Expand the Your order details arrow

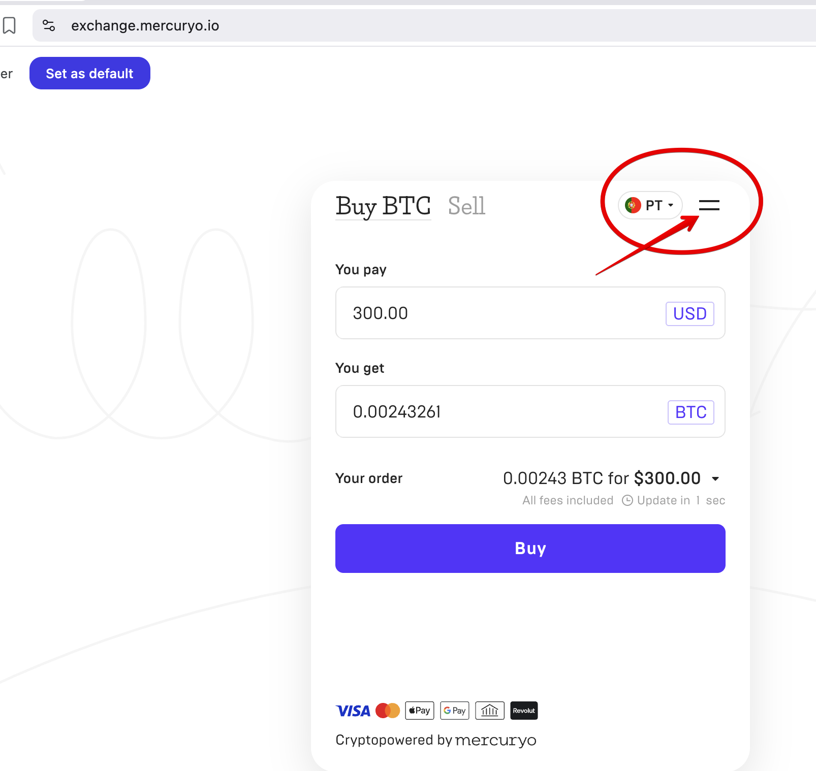[x=715, y=478]
